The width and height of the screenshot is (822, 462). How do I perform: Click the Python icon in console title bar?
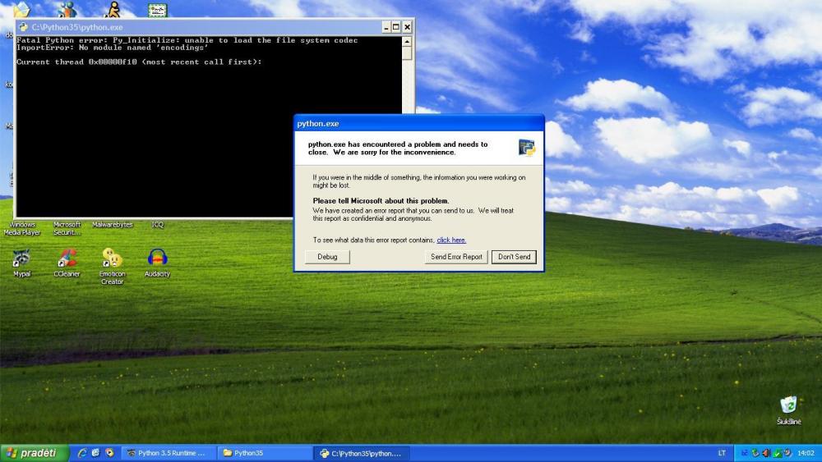tap(24, 27)
